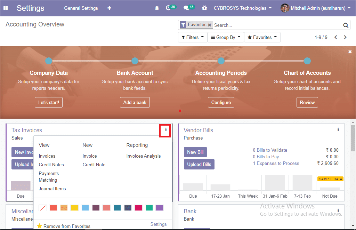Click Mitchell Admin avatar picture
The width and height of the screenshot is (356, 230).
click(x=285, y=8)
